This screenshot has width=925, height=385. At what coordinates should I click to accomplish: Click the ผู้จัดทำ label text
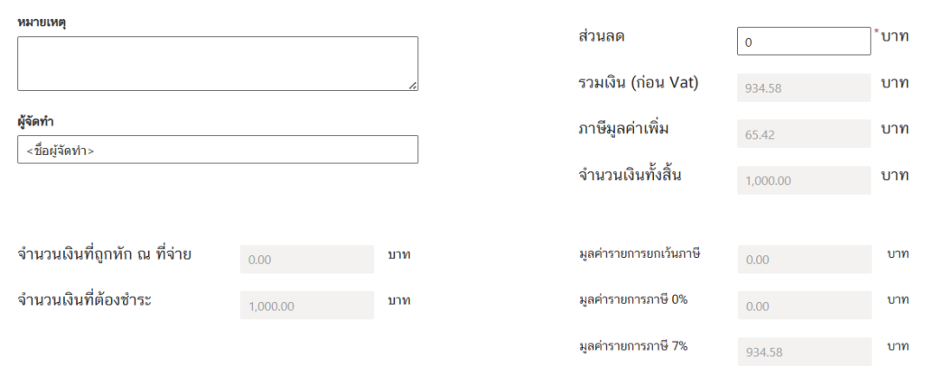pos(36,121)
